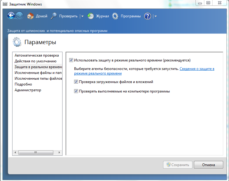Image resolution: width=229 pixels, height=181 pixels.
Task: Click the Журнал clock icon
Action: (90, 16)
